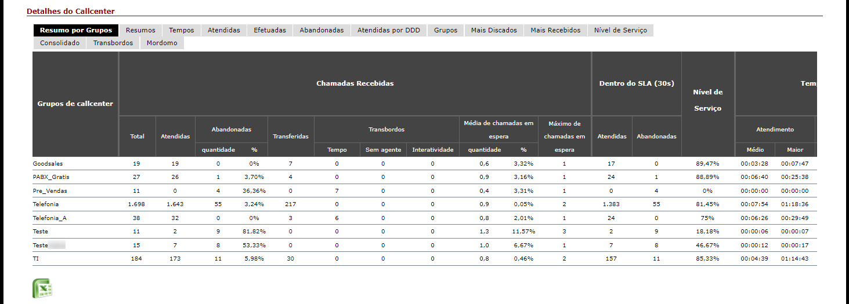The height and width of the screenshot is (304, 849).
Task: Go to the Transbordos tab
Action: [x=113, y=43]
